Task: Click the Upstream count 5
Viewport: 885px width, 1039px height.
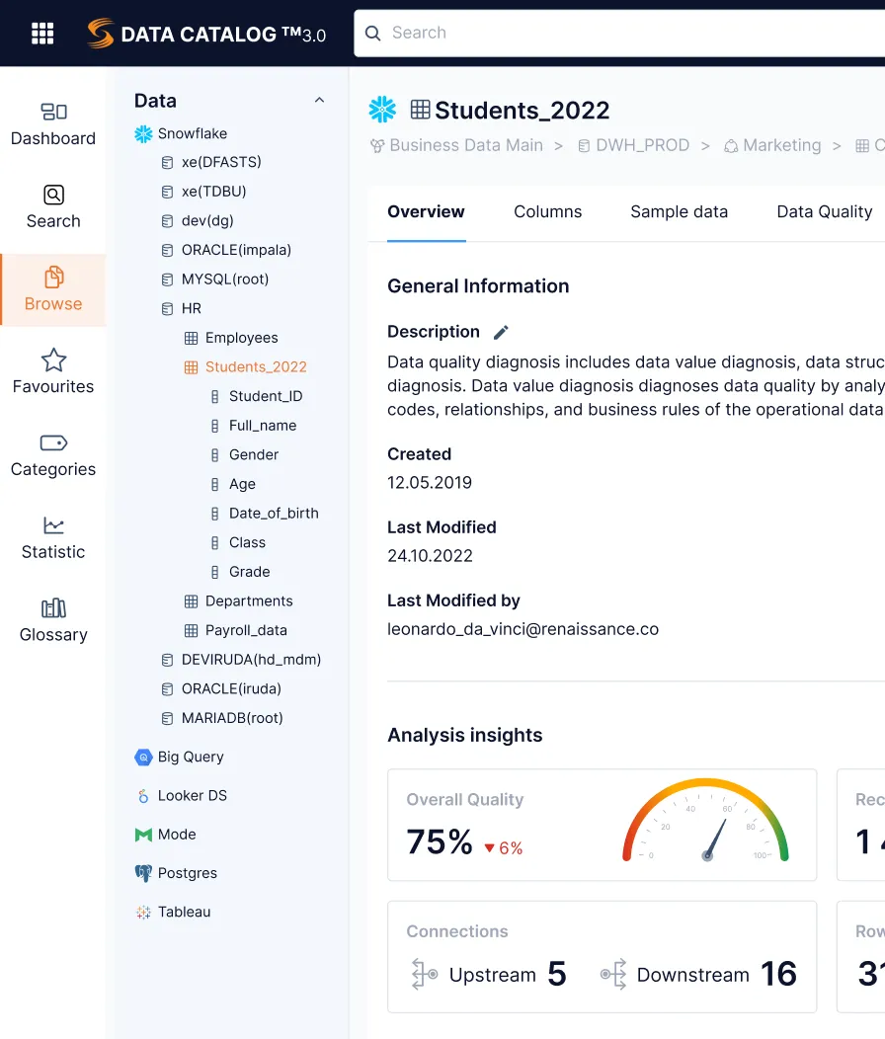Action: pyautogui.click(x=557, y=974)
